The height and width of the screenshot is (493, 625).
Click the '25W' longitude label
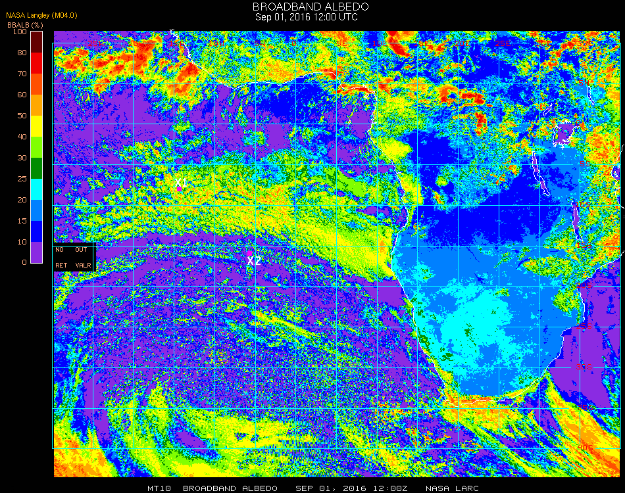(x=95, y=43)
